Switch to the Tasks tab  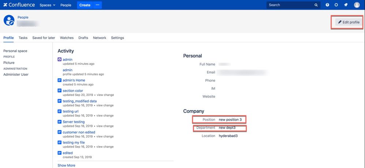tap(23, 38)
